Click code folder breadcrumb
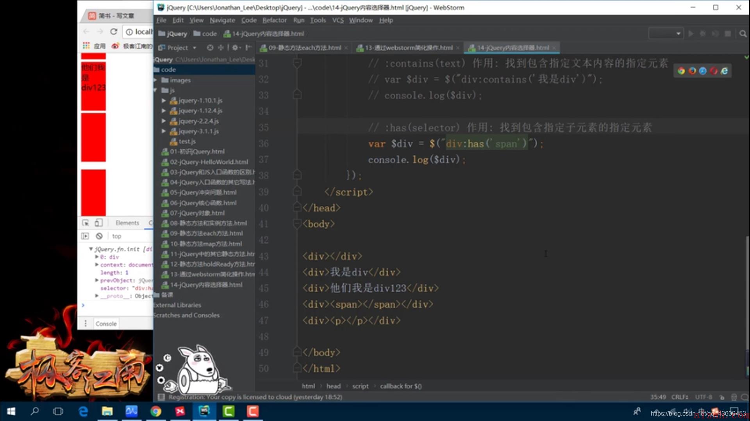750x421 pixels. click(x=205, y=34)
